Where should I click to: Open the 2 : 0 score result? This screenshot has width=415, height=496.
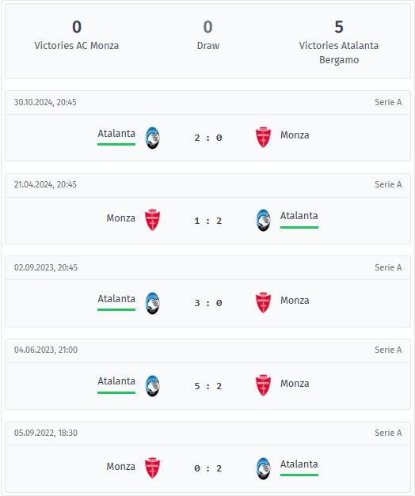click(207, 138)
